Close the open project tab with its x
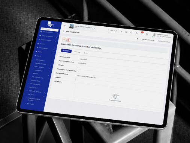The height and width of the screenshot is (143, 190). pyautogui.click(x=94, y=29)
